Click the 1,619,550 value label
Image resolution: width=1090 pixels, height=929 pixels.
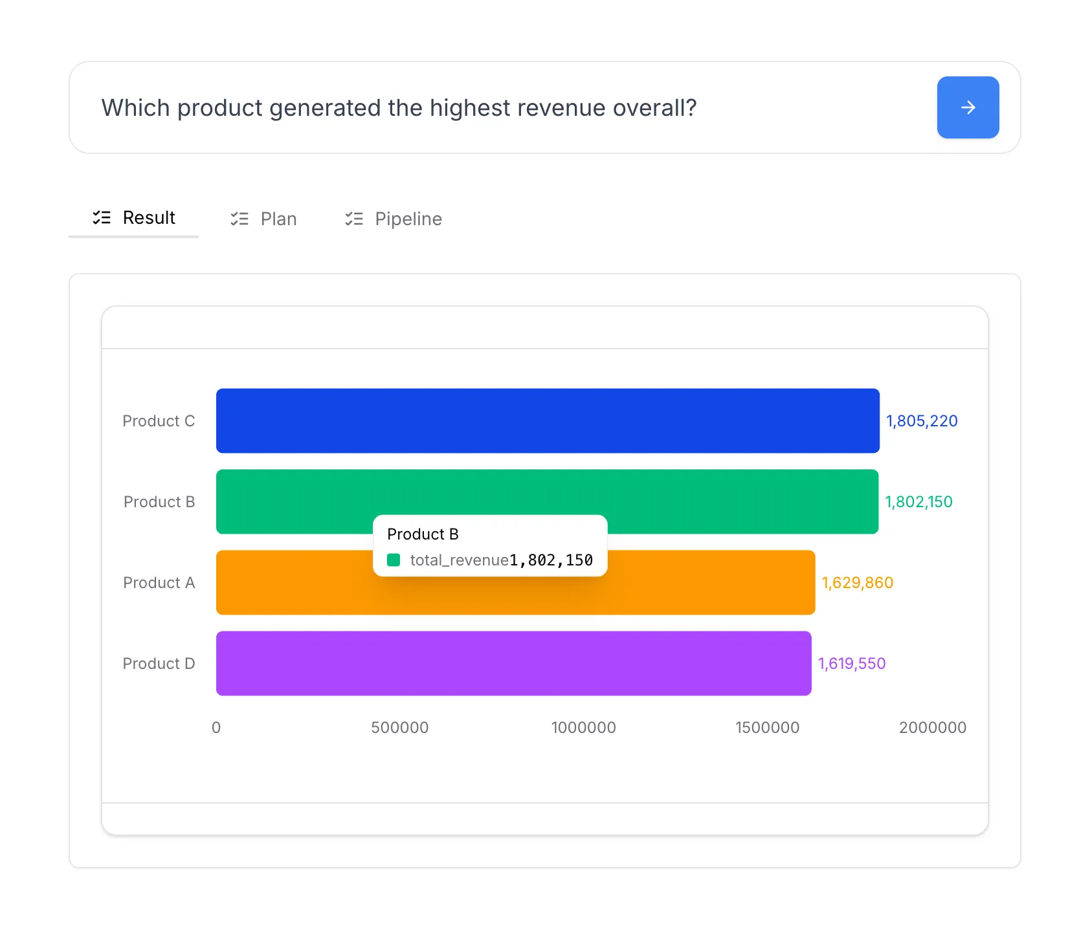[x=852, y=663]
